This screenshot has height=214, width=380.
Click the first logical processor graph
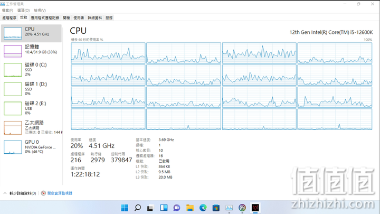click(108, 53)
